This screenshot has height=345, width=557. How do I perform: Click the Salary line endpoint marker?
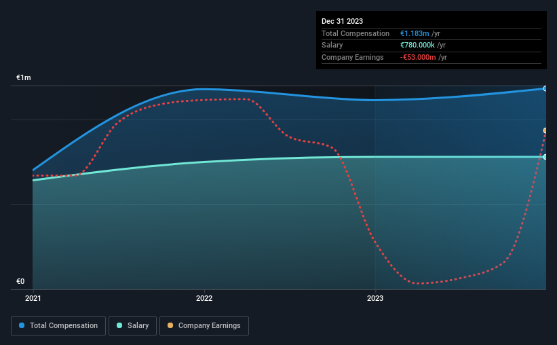click(545, 157)
